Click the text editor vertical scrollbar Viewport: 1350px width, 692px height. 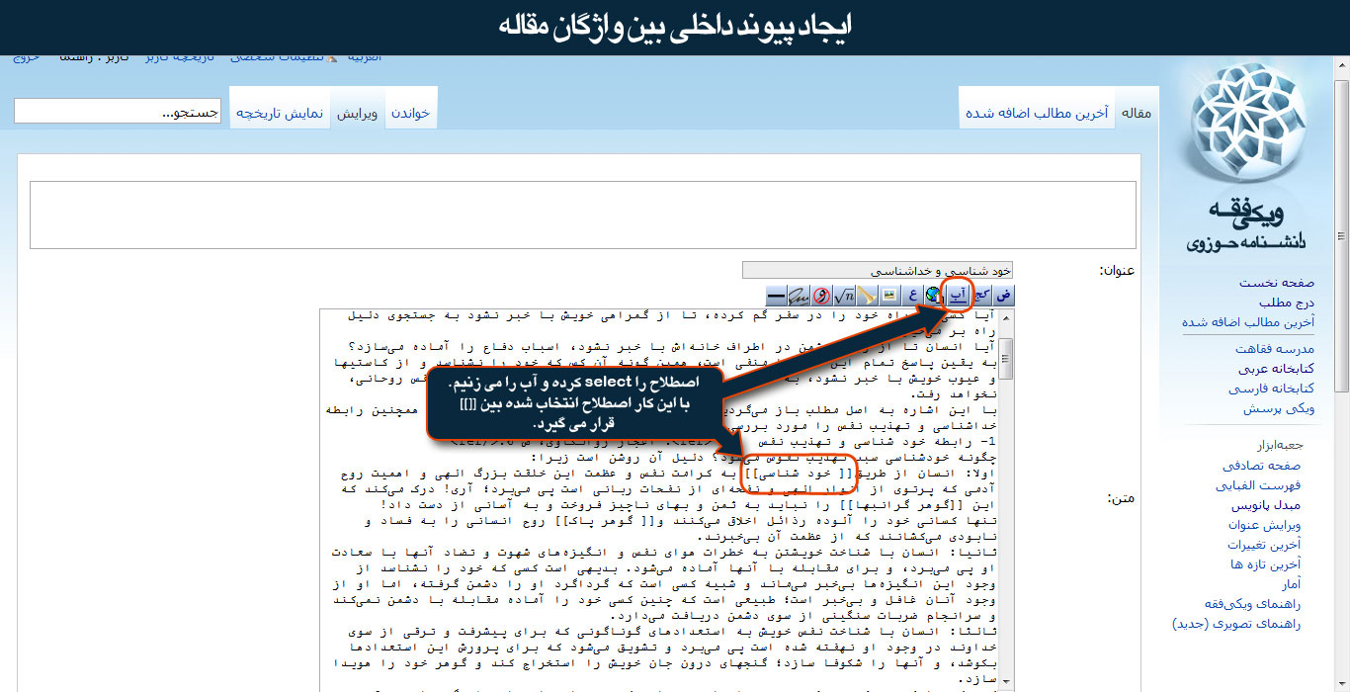1005,494
